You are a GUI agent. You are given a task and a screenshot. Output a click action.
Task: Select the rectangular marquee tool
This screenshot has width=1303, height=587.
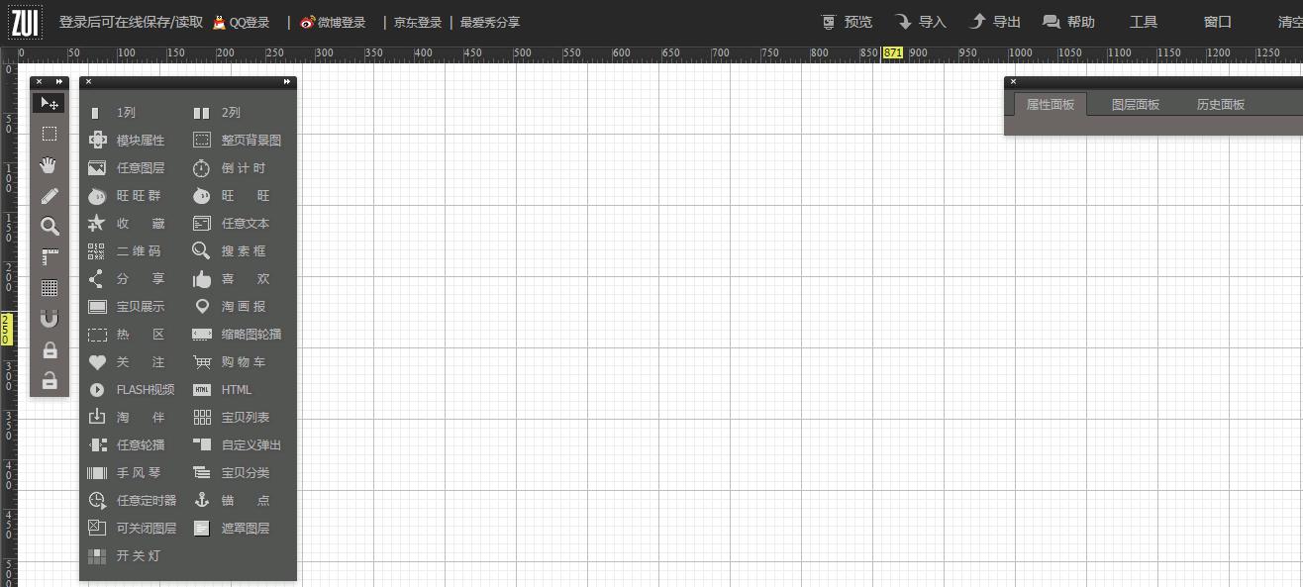tap(50, 134)
